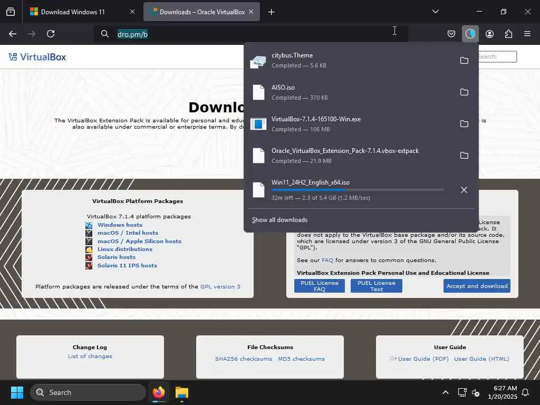
Task: Click the VirtualBox site search box
Action: pyautogui.click(x=497, y=56)
